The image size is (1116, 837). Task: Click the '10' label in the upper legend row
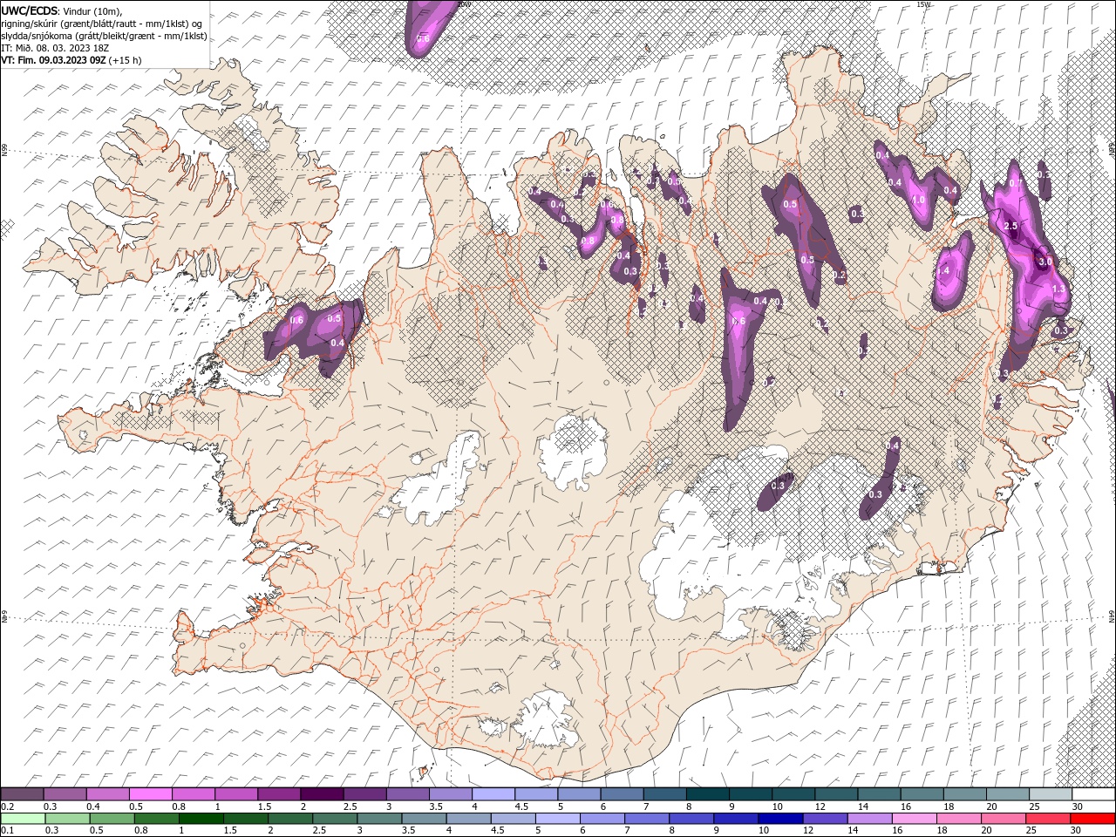777,806
